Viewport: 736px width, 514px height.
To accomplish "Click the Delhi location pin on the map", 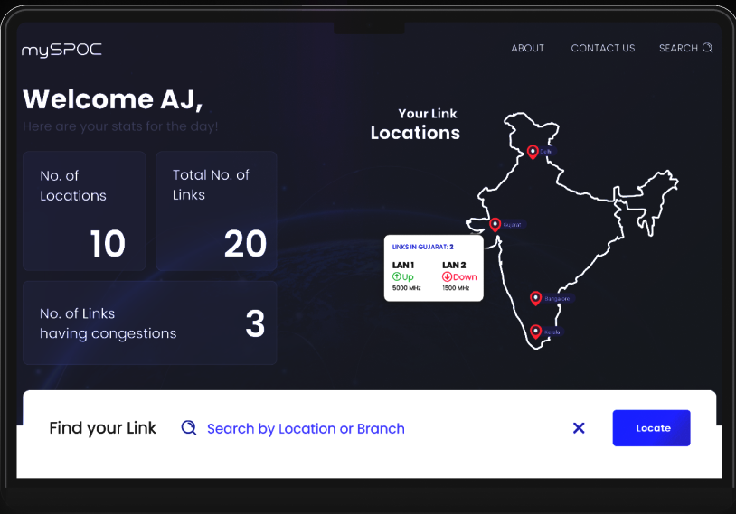I will tap(533, 152).
